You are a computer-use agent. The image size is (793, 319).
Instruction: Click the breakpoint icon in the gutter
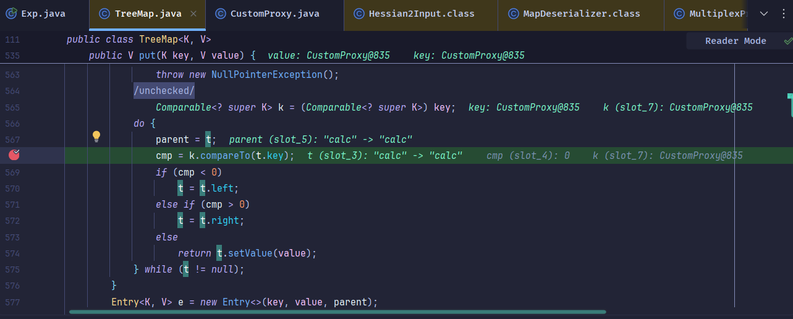click(14, 155)
